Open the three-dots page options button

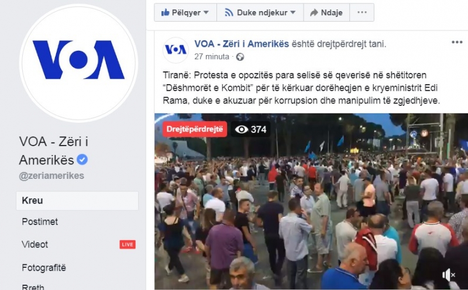click(x=362, y=12)
